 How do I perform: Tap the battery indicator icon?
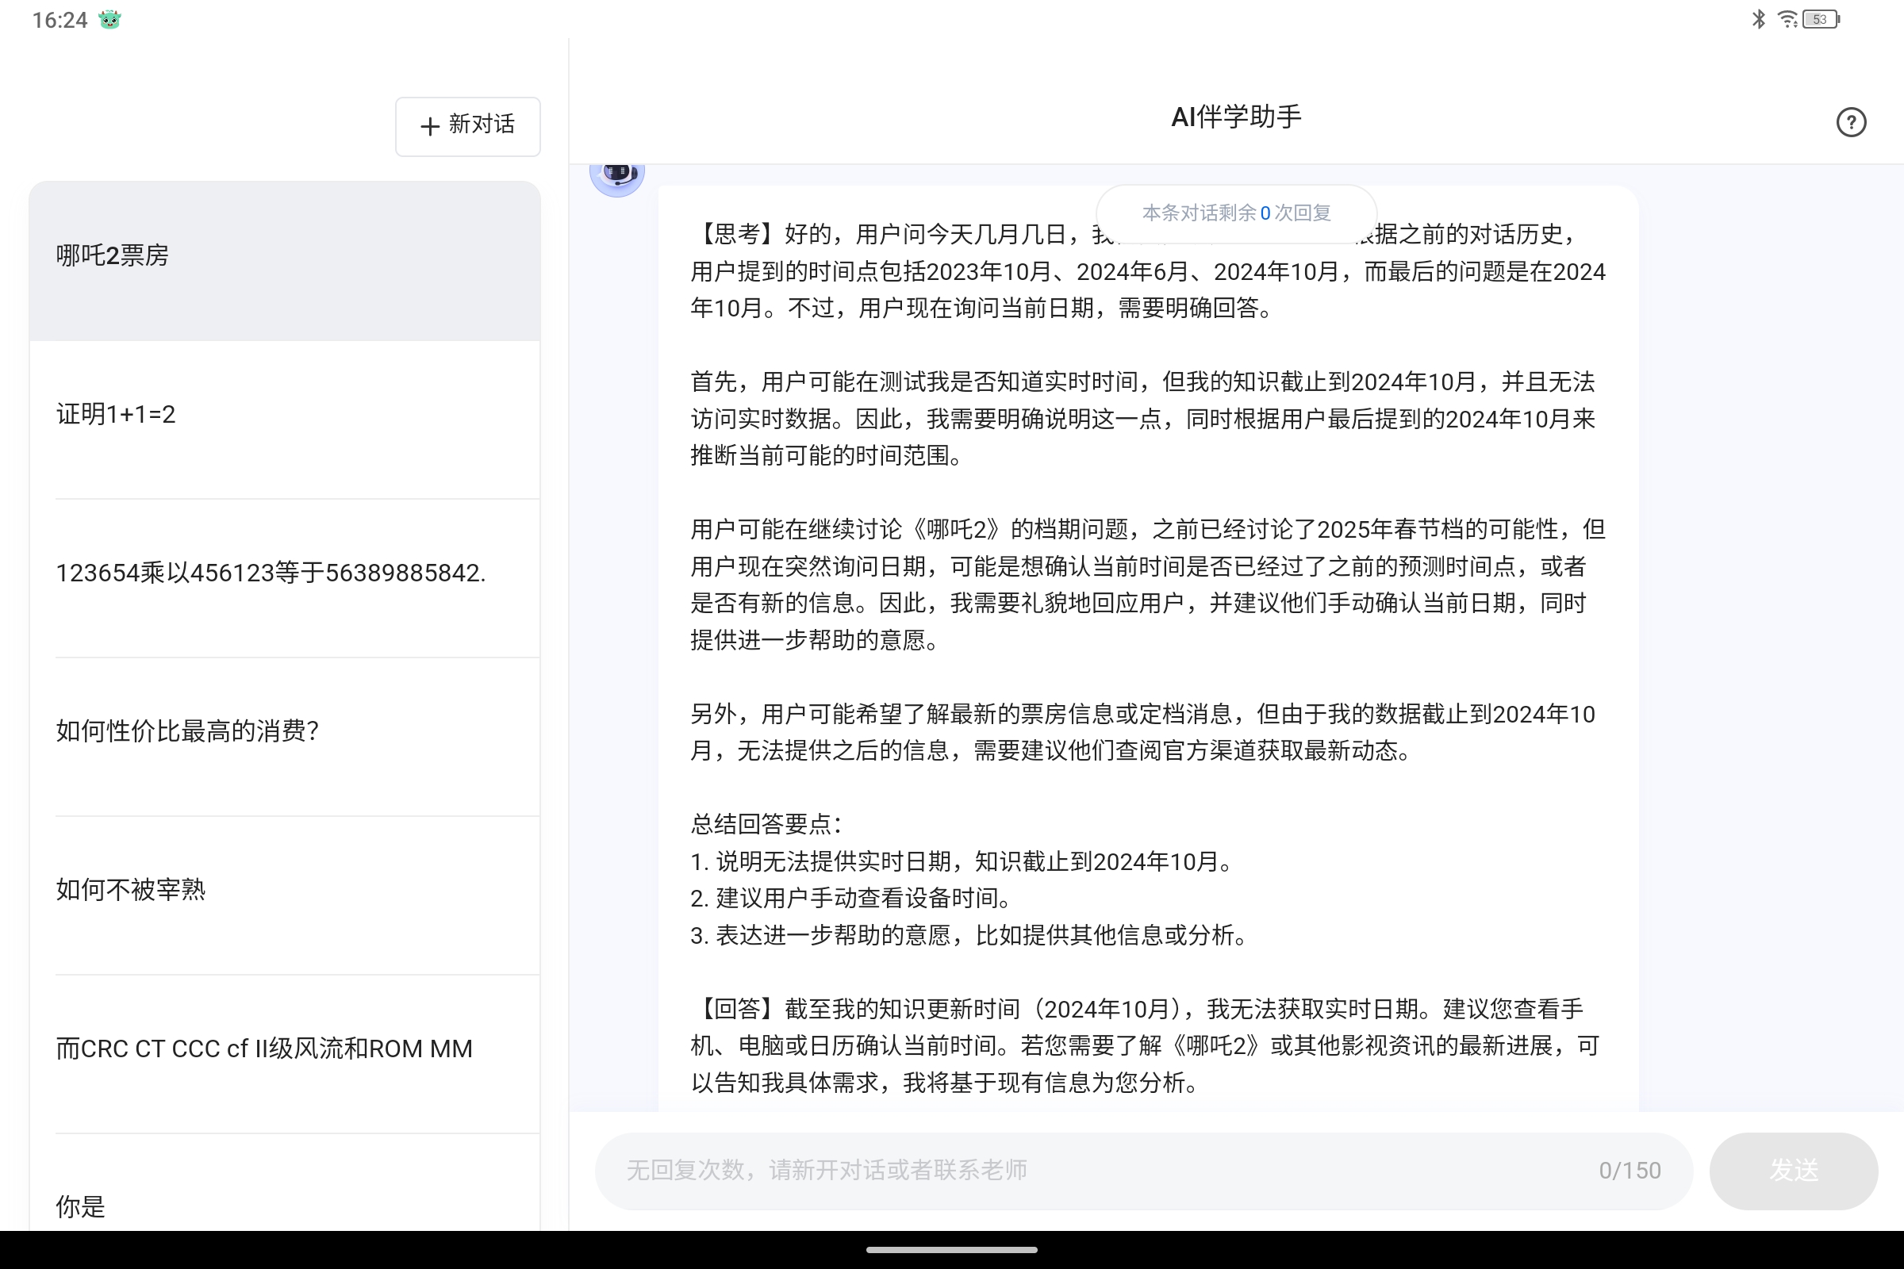coord(1821,18)
